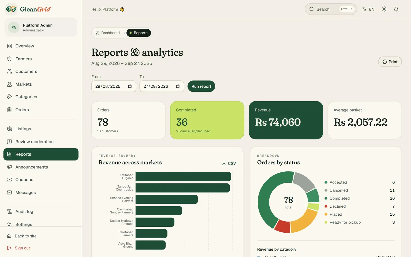
Task: Open Markets from sidebar
Action: (41, 84)
